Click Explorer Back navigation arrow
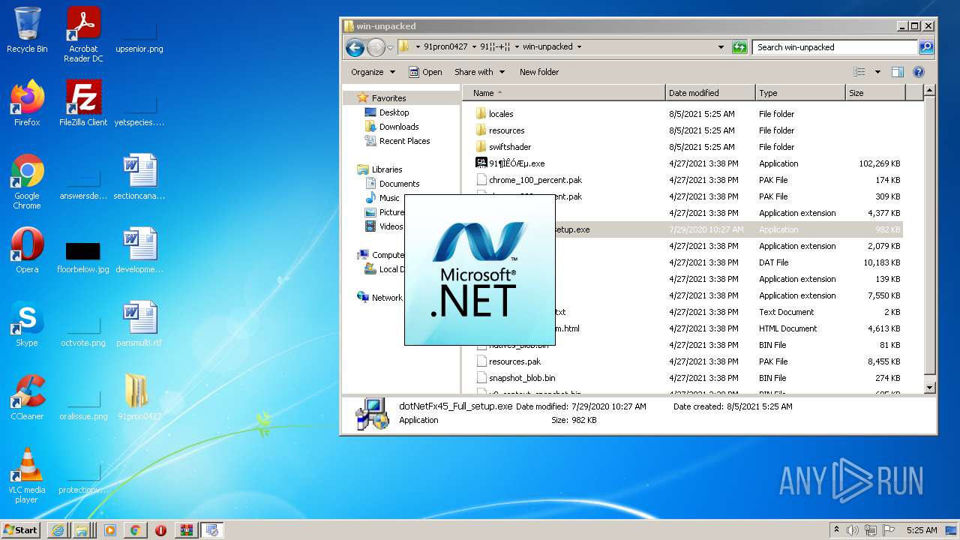This screenshot has height=540, width=960. (x=355, y=47)
